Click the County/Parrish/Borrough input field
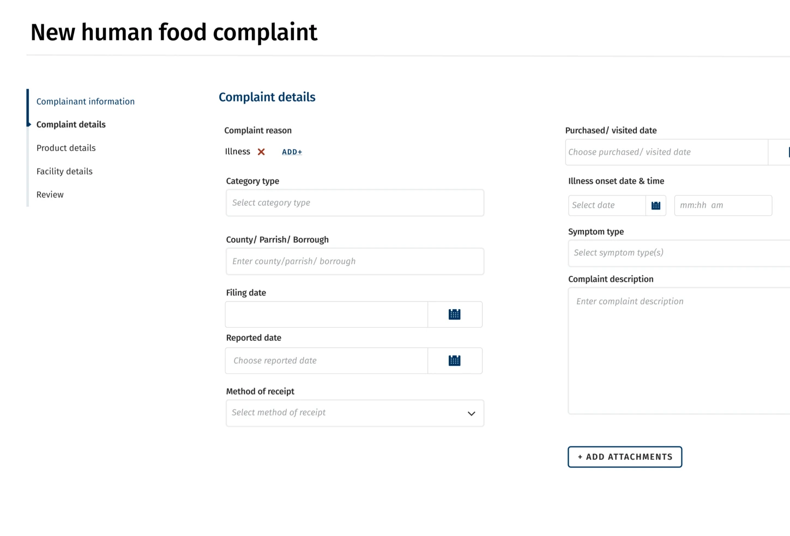790x536 pixels. [x=354, y=261]
